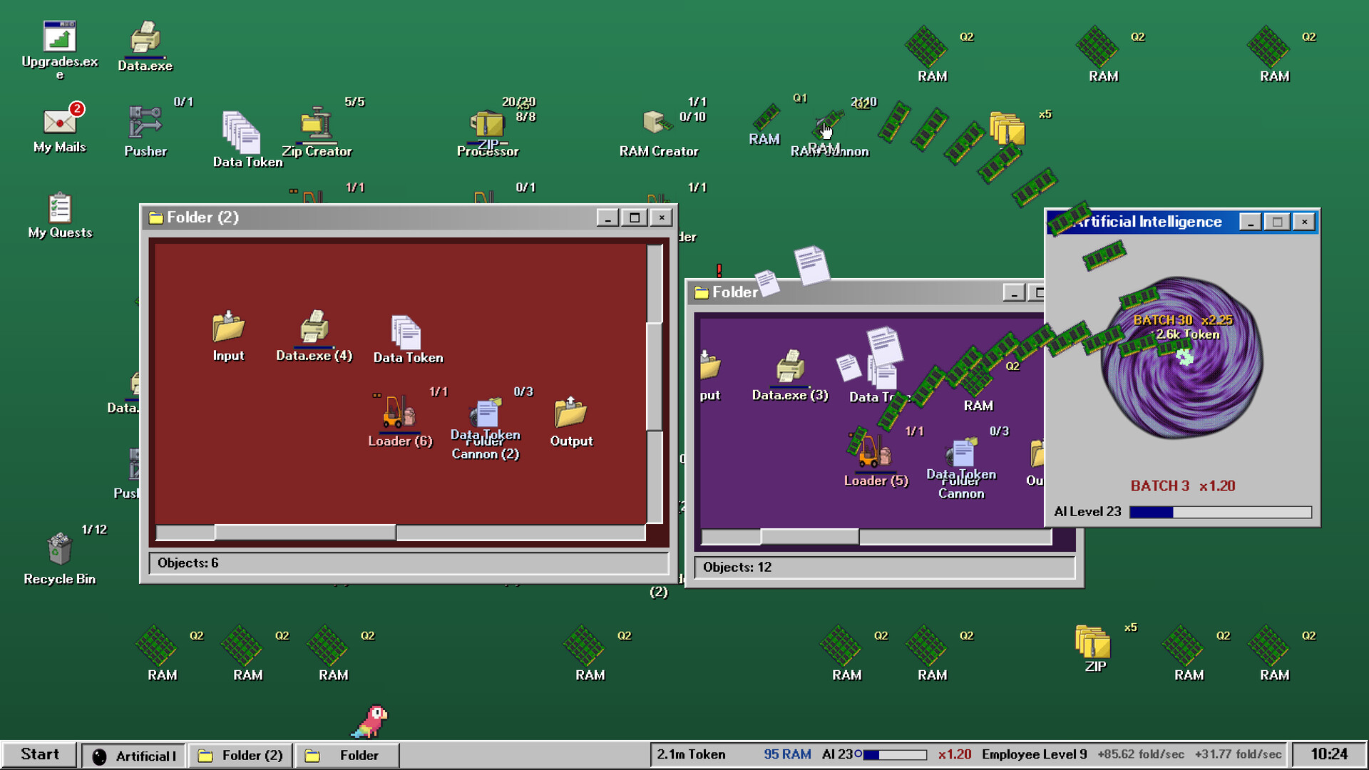Click the AI Level 23 progress bar
Screen dimensions: 1369x770
[x=1221, y=512]
